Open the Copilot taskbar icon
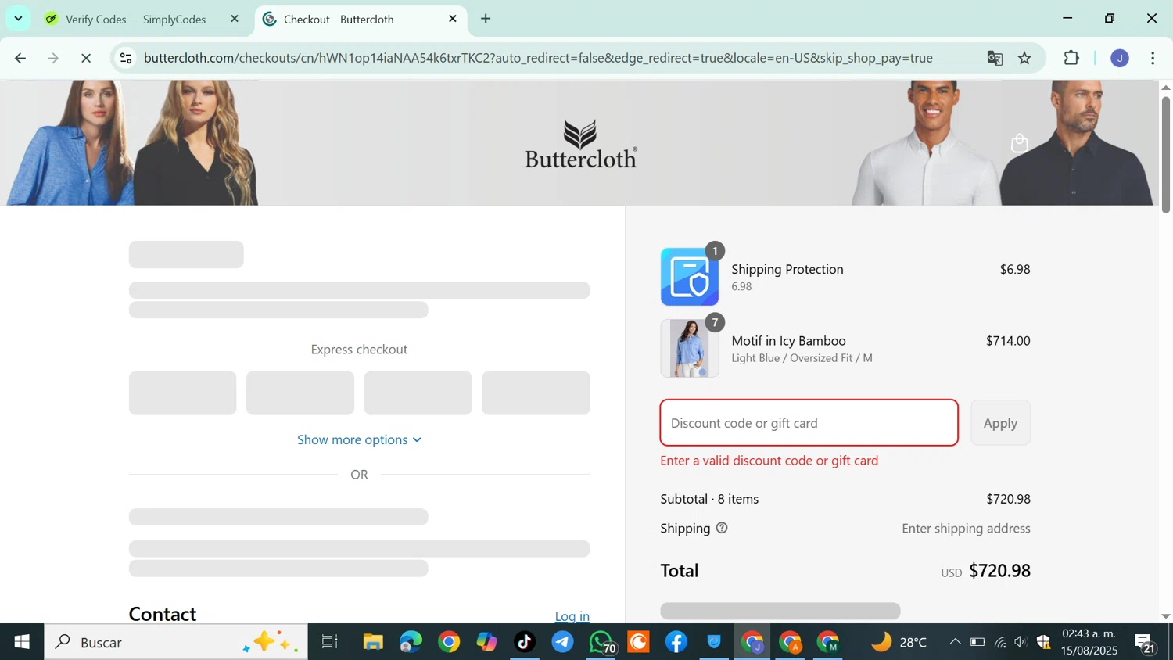Viewport: 1173px width, 660px height. pyautogui.click(x=486, y=642)
